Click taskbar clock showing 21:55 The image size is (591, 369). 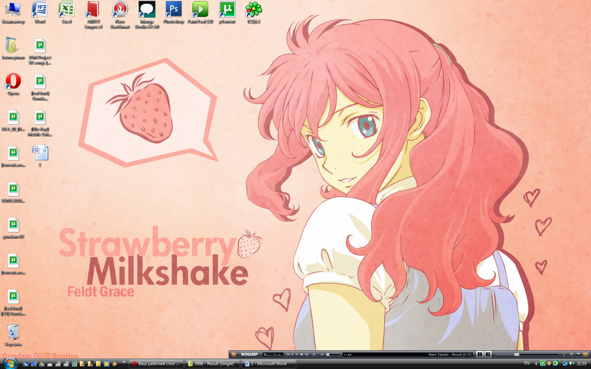coord(582,363)
